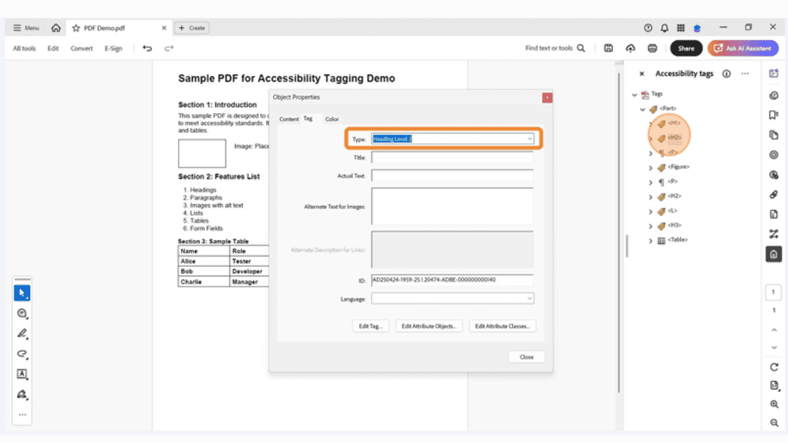The height and width of the screenshot is (443, 788).
Task: Expand the <Table> tag node
Action: (x=651, y=240)
